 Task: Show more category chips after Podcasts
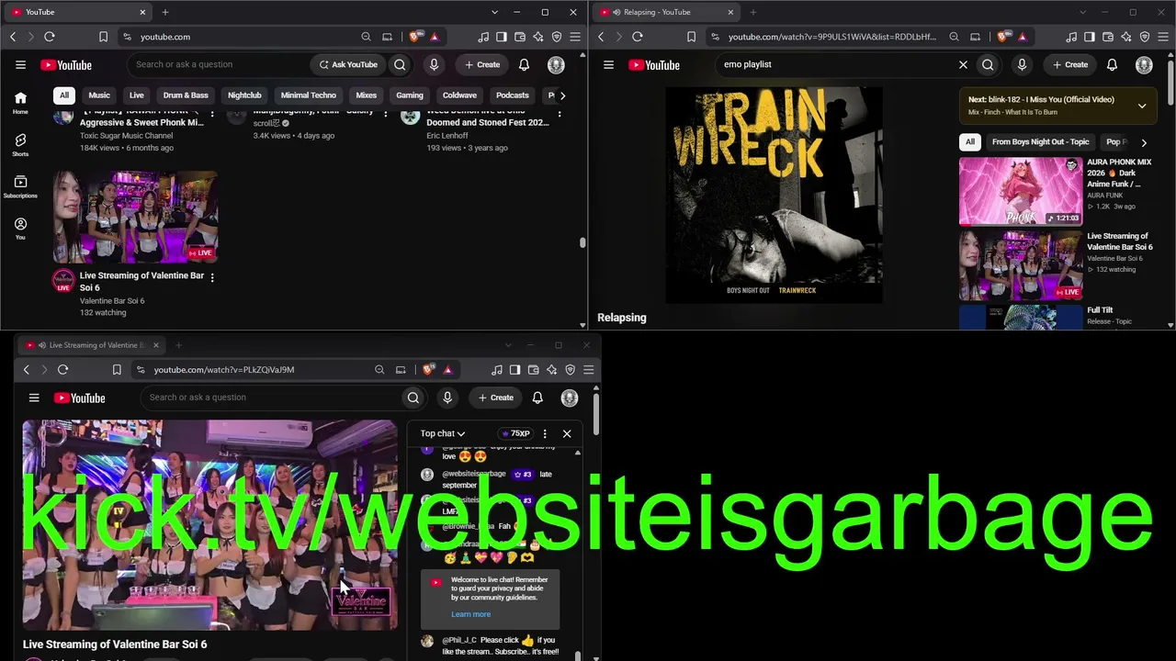coord(562,95)
